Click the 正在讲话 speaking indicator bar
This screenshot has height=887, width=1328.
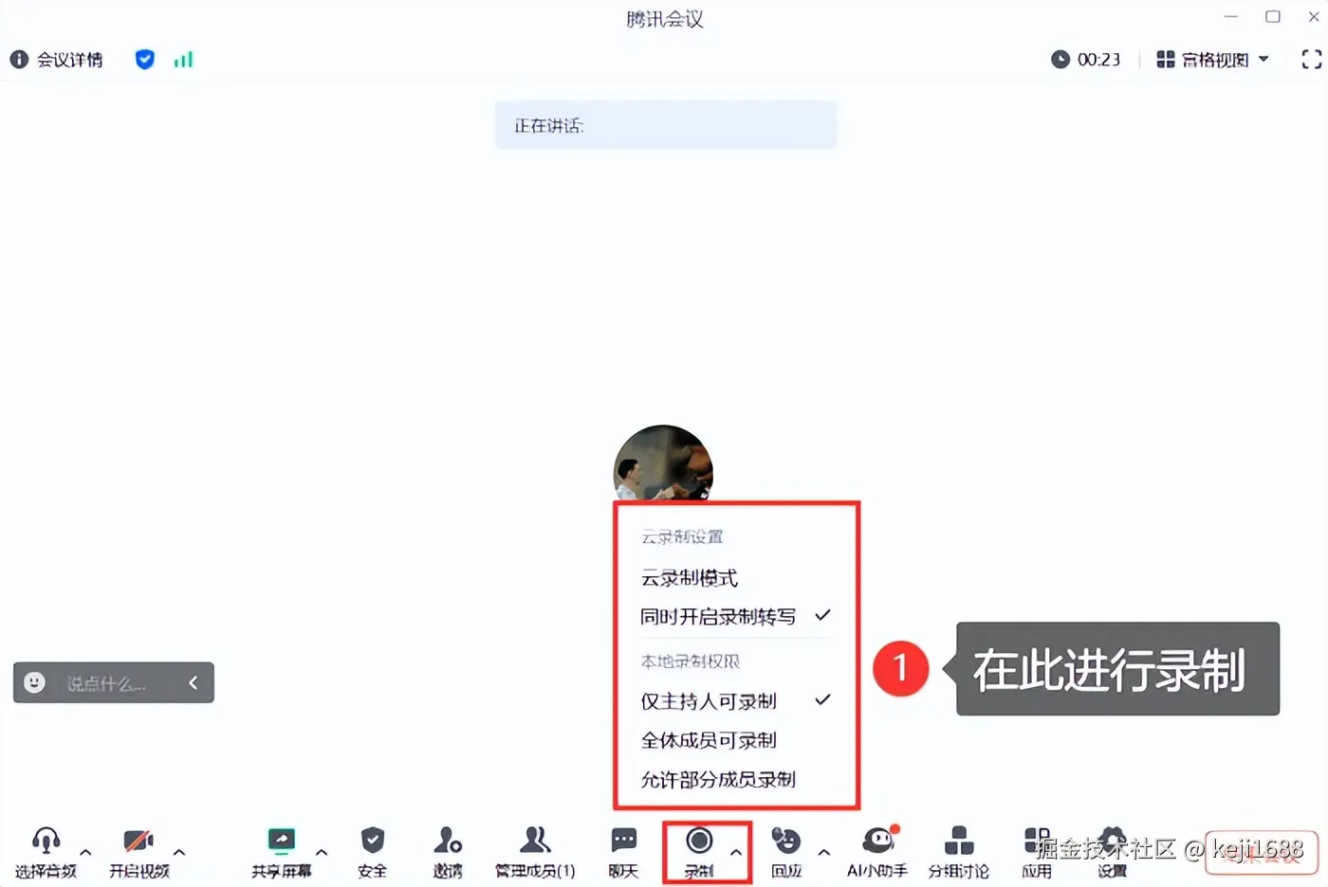(x=665, y=125)
